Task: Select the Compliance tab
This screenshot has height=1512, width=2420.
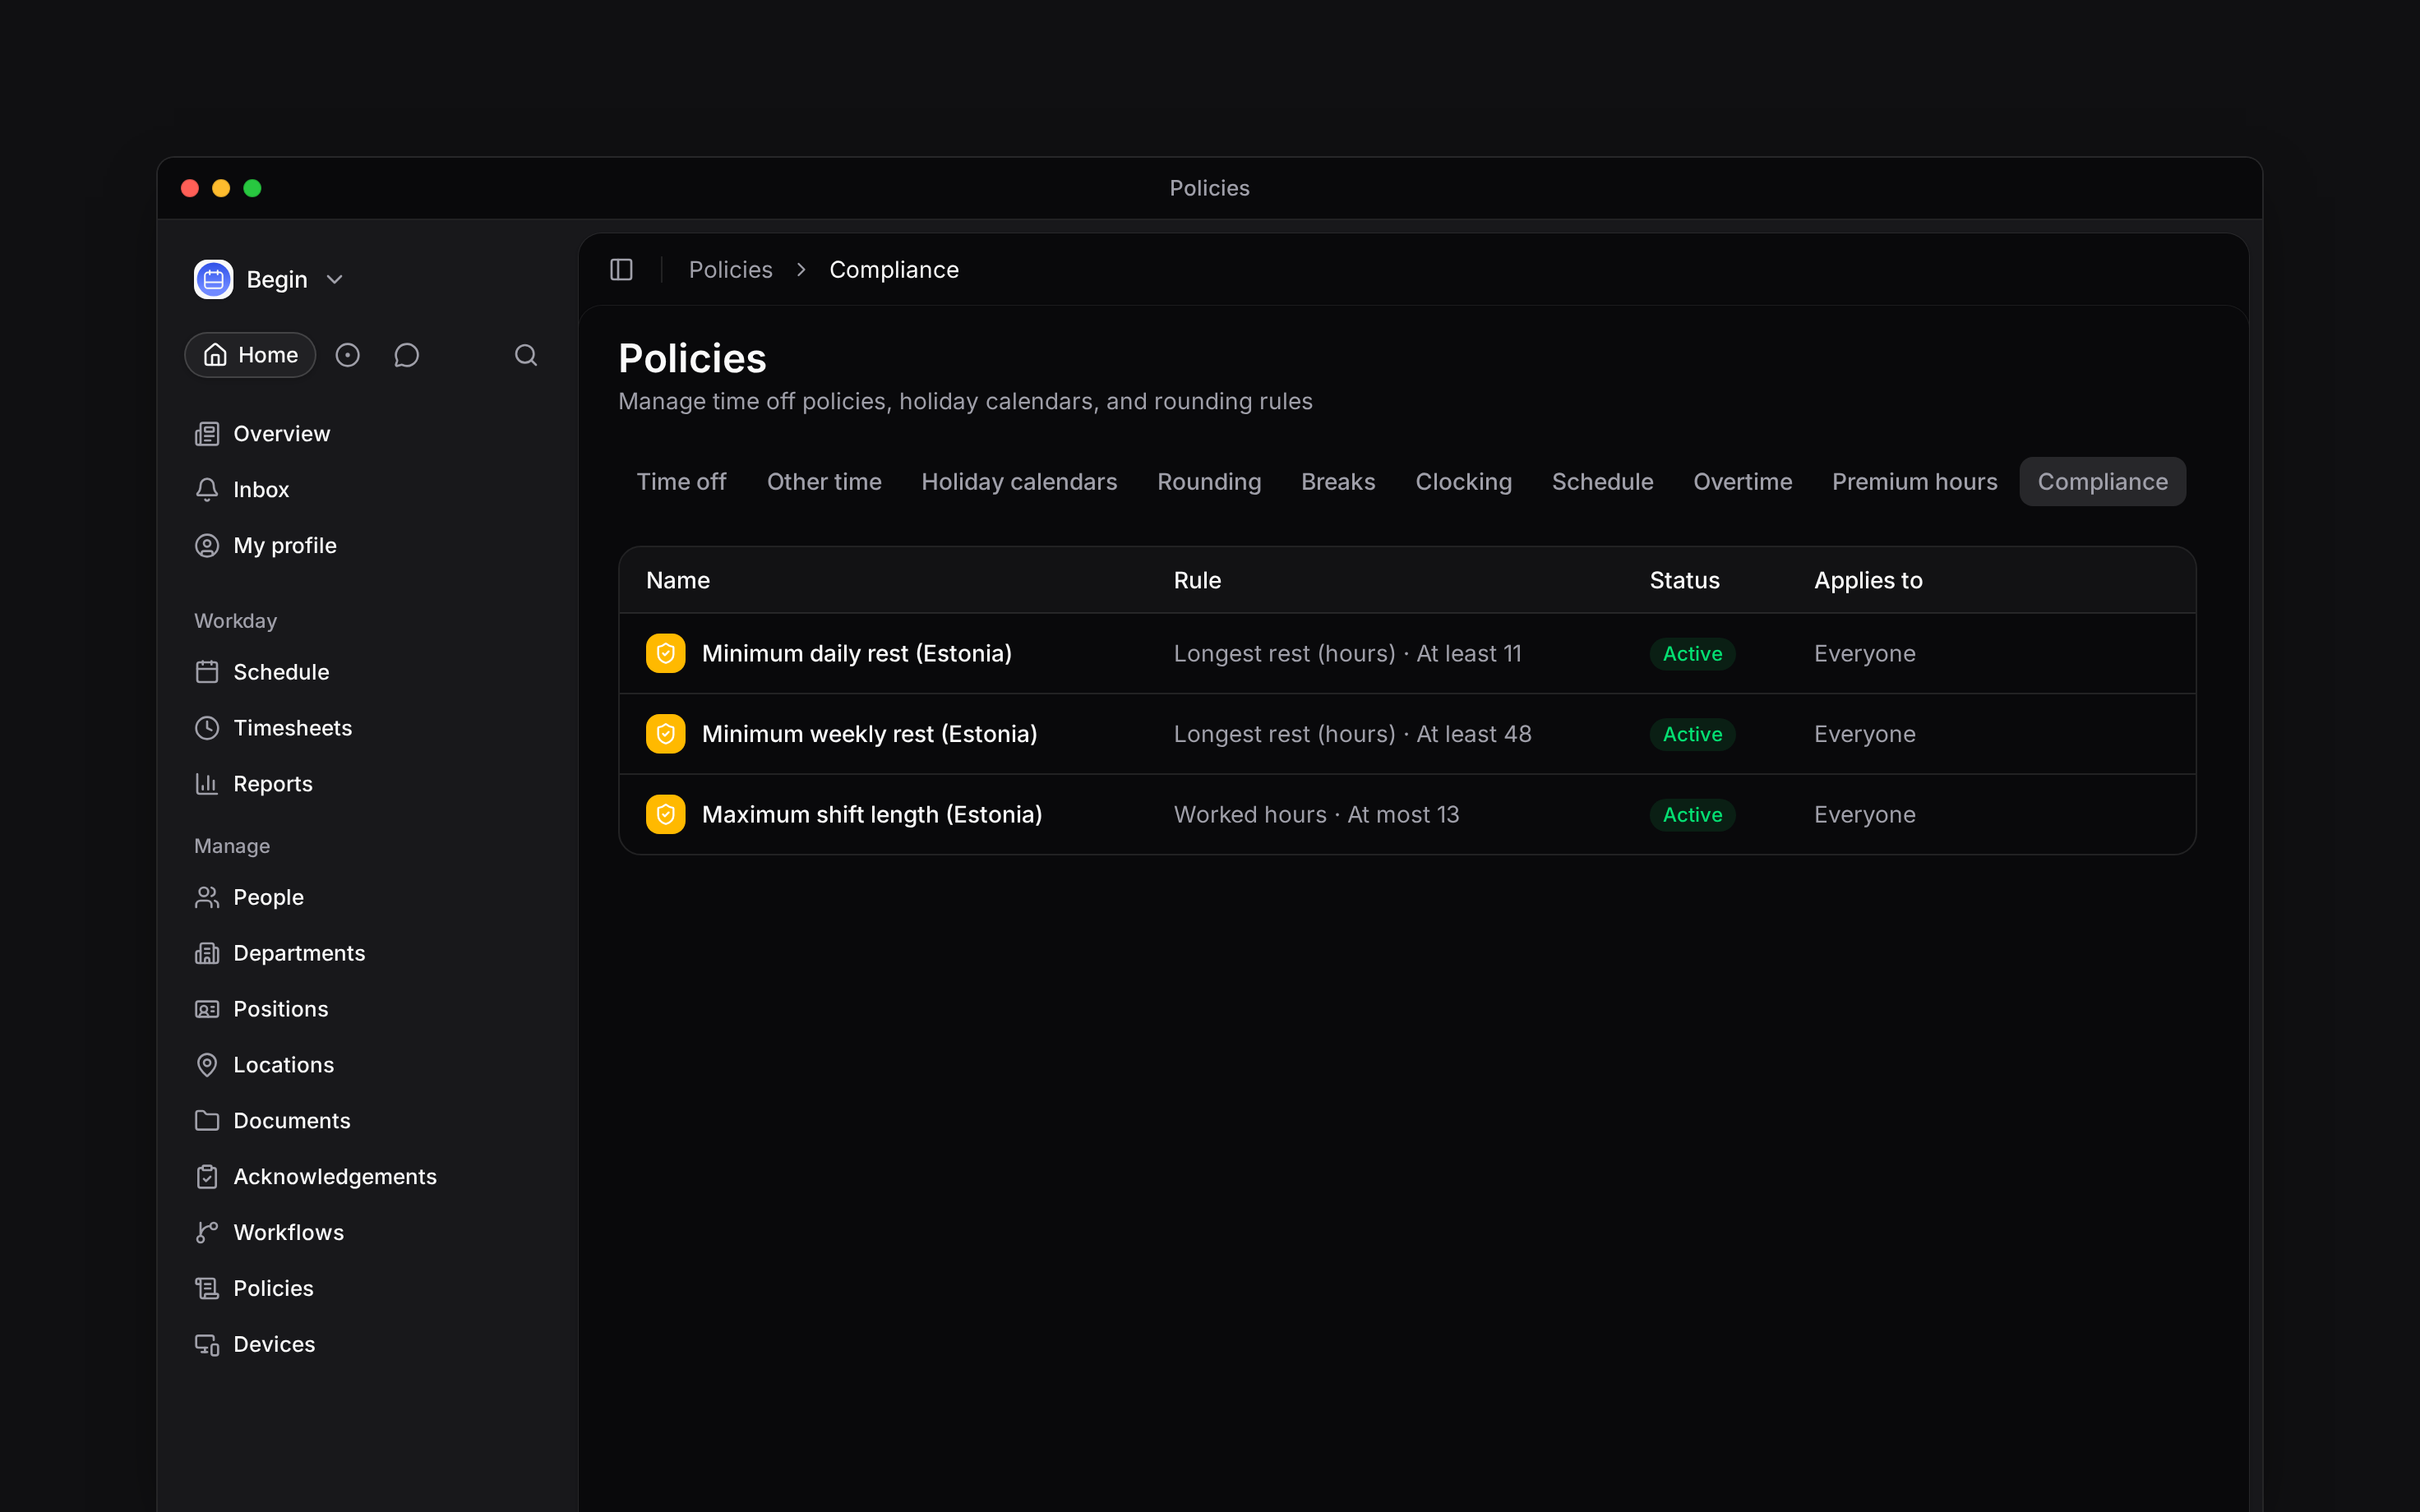Action: (x=2102, y=482)
